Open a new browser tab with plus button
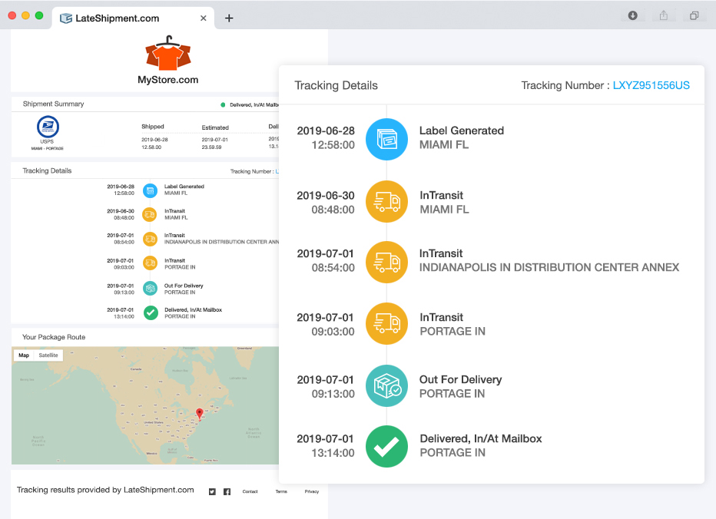Screen dimensions: 716x519 229,18
